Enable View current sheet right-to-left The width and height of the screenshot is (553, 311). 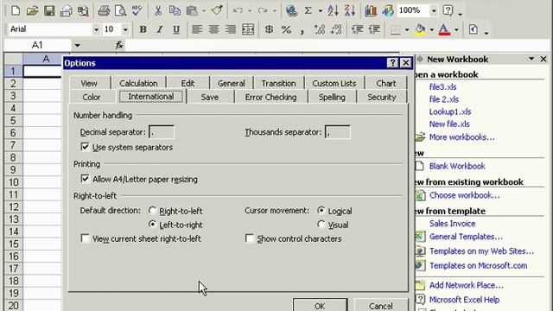(x=85, y=238)
